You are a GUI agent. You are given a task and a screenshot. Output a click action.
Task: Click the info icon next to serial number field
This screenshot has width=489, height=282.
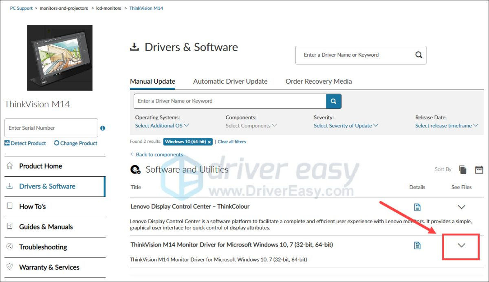[102, 128]
